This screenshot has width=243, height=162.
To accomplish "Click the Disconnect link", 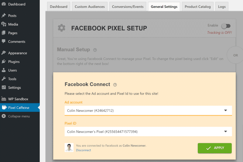I will coord(83,150).
